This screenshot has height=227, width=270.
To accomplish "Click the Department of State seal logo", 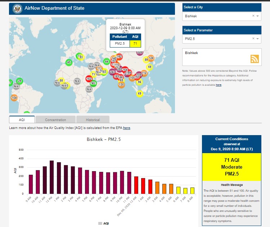I will click(x=17, y=8).
